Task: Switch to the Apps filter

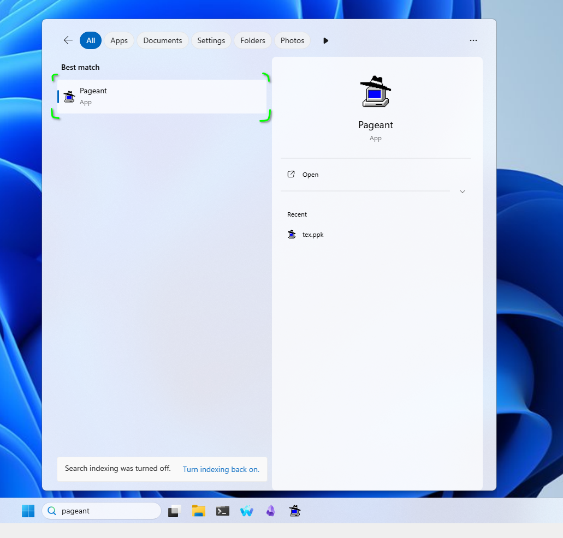Action: pos(119,40)
